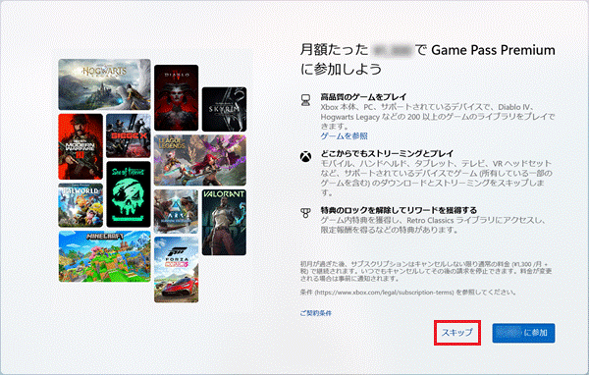Click the trophy icon beside 特典のロックを解除
Viewport: 589px width, 375px height.
(305, 213)
